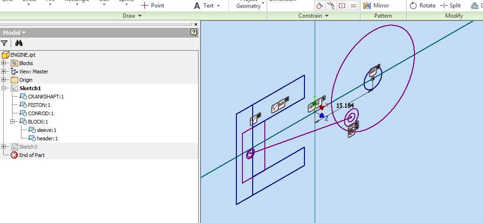Expand the View: Master node
The height and width of the screenshot is (223, 483).
(3, 72)
